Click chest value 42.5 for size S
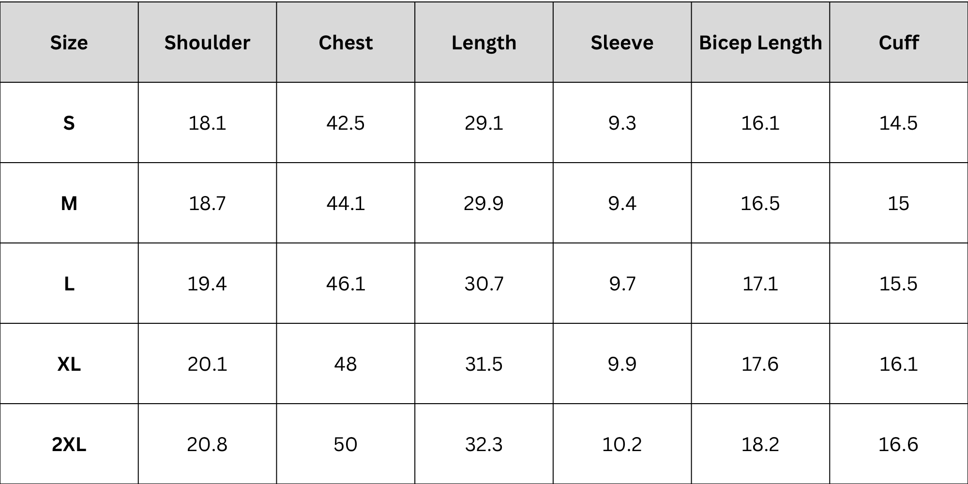Image resolution: width=968 pixels, height=484 pixels. [x=346, y=123]
